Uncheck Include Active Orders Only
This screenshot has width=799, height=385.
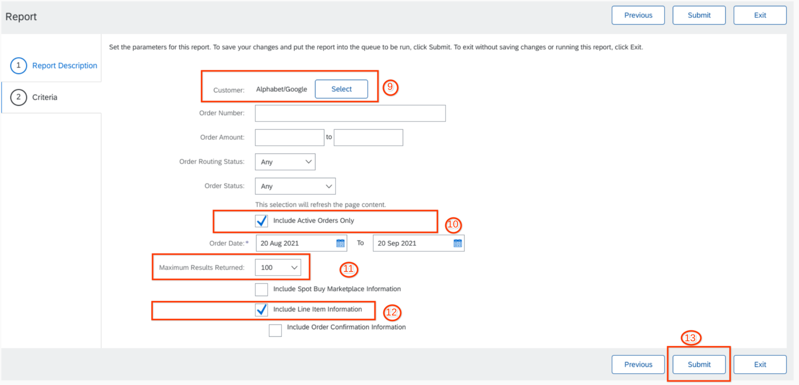point(261,221)
